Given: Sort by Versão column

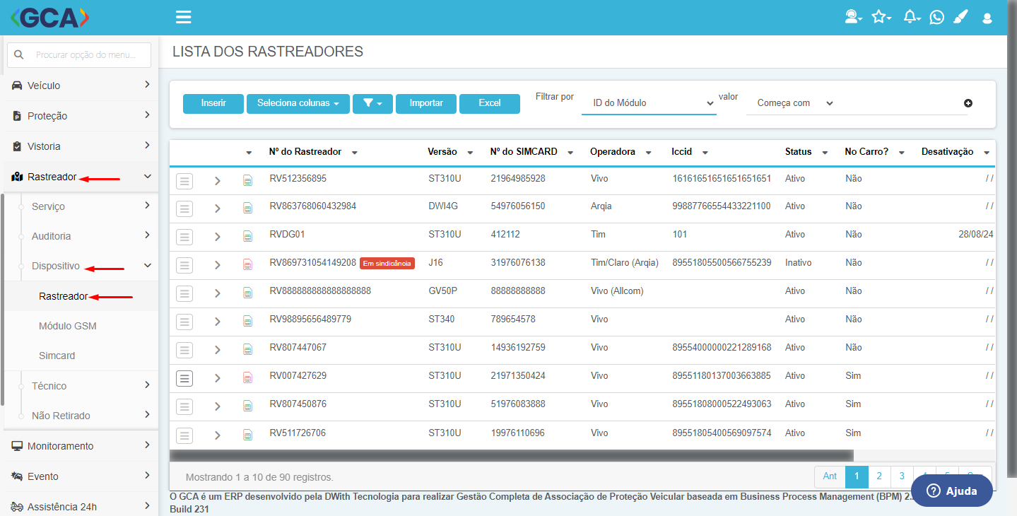Looking at the screenshot, I should (x=451, y=152).
